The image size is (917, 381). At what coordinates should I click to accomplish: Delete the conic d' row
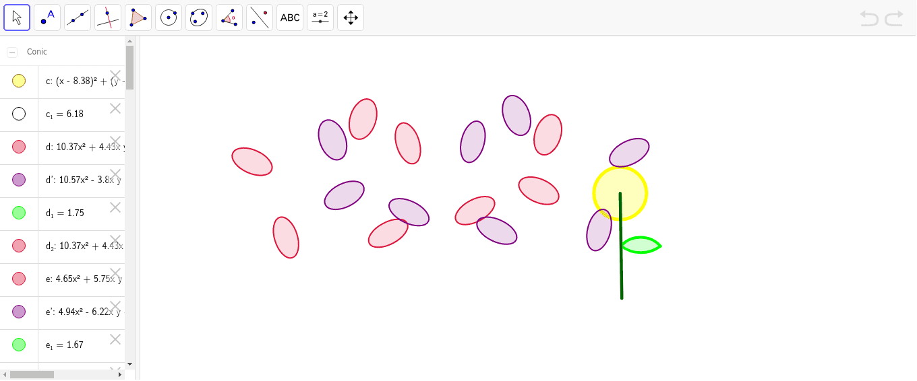[115, 174]
